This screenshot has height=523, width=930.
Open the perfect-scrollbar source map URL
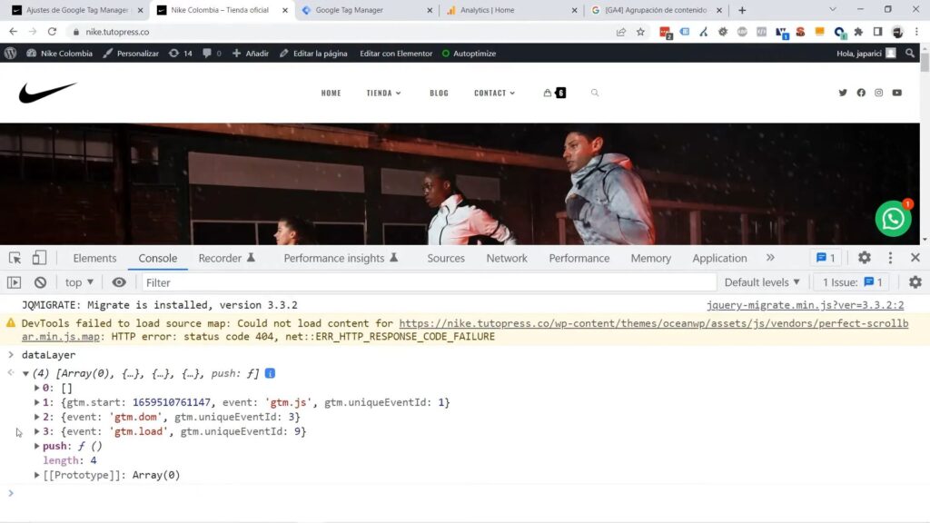(465, 330)
